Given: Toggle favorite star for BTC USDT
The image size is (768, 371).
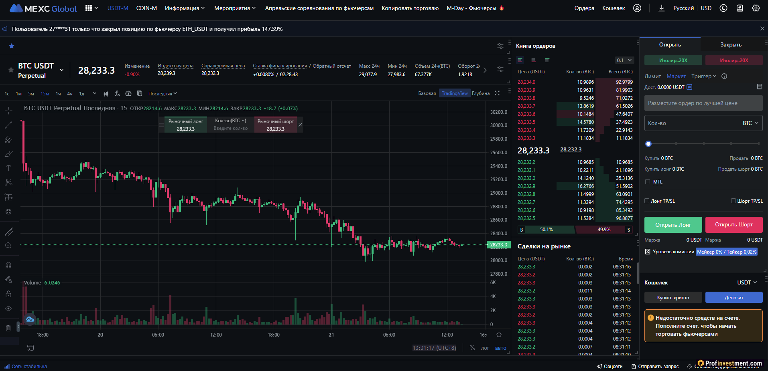Looking at the screenshot, I should [11, 70].
